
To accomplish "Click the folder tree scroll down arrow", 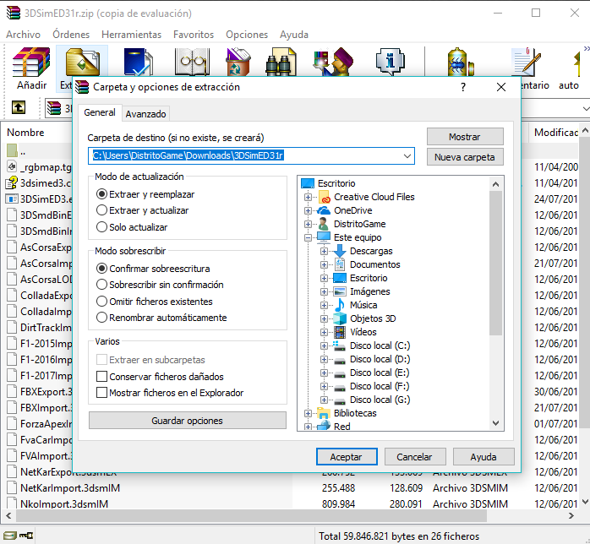I will coord(495,423).
